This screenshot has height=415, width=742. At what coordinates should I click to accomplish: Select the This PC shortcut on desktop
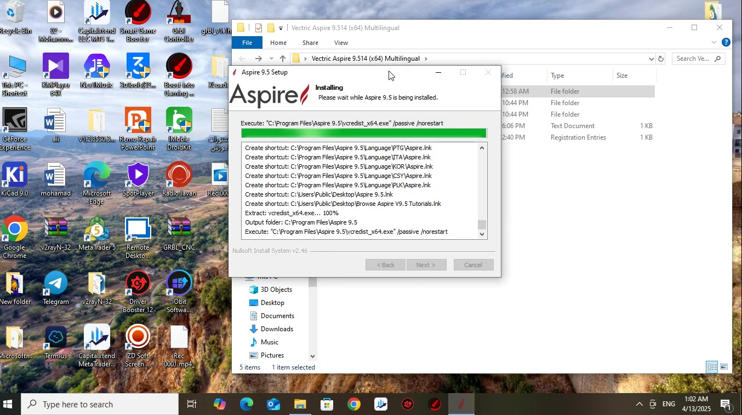click(x=15, y=75)
